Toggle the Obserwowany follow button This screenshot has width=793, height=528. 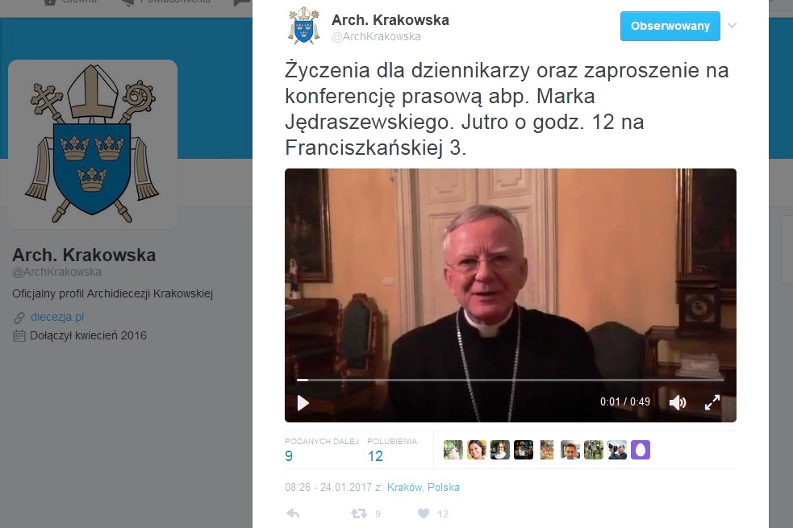(x=670, y=26)
